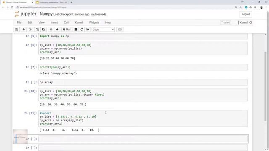This screenshot has width=269, height=151.
Task: Select output [10 20 30 40 50 60 70]
Action: pyautogui.click(x=57, y=58)
